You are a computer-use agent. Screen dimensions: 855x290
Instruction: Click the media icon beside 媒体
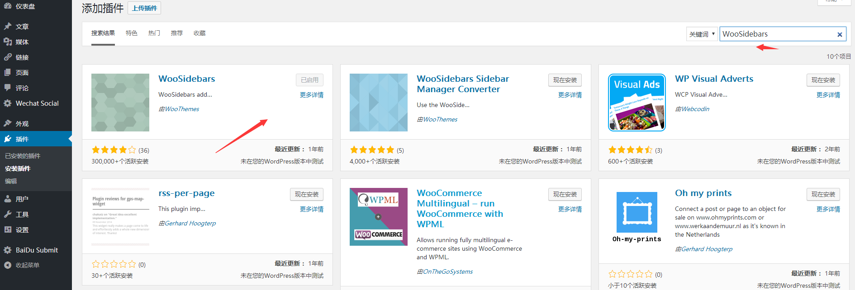click(8, 42)
